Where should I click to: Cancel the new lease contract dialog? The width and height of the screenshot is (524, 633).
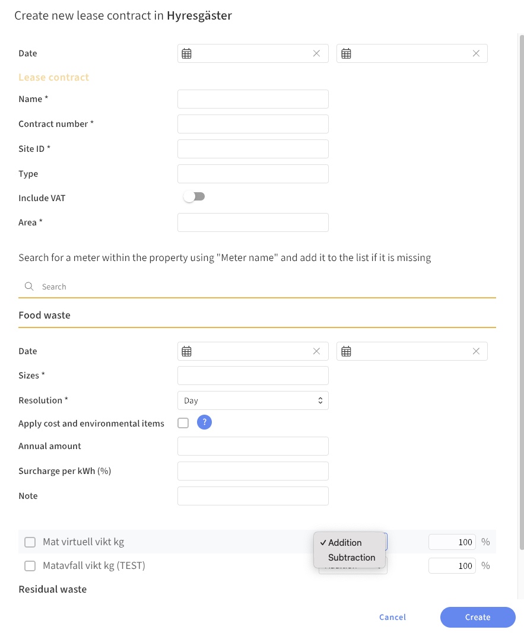pos(392,617)
